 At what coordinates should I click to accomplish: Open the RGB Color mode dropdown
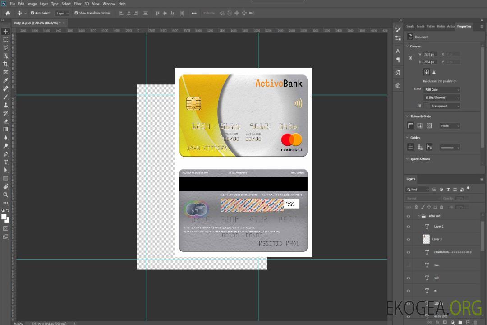pyautogui.click(x=441, y=89)
